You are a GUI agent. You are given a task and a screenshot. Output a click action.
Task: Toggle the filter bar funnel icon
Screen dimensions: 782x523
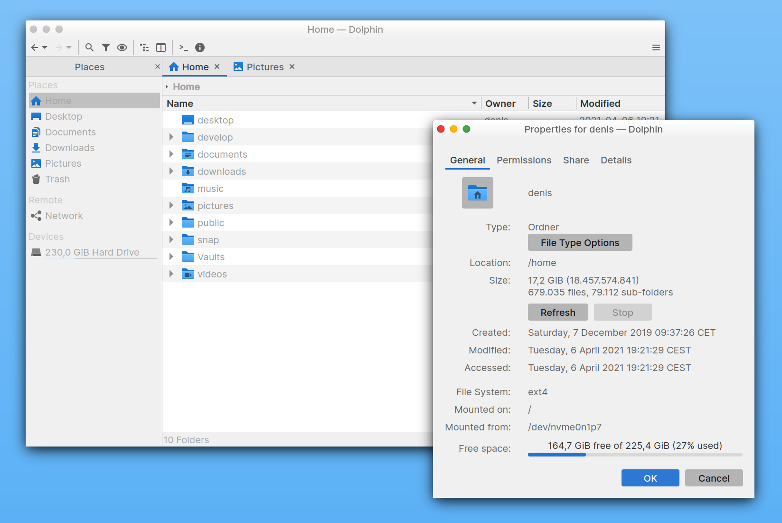[106, 48]
